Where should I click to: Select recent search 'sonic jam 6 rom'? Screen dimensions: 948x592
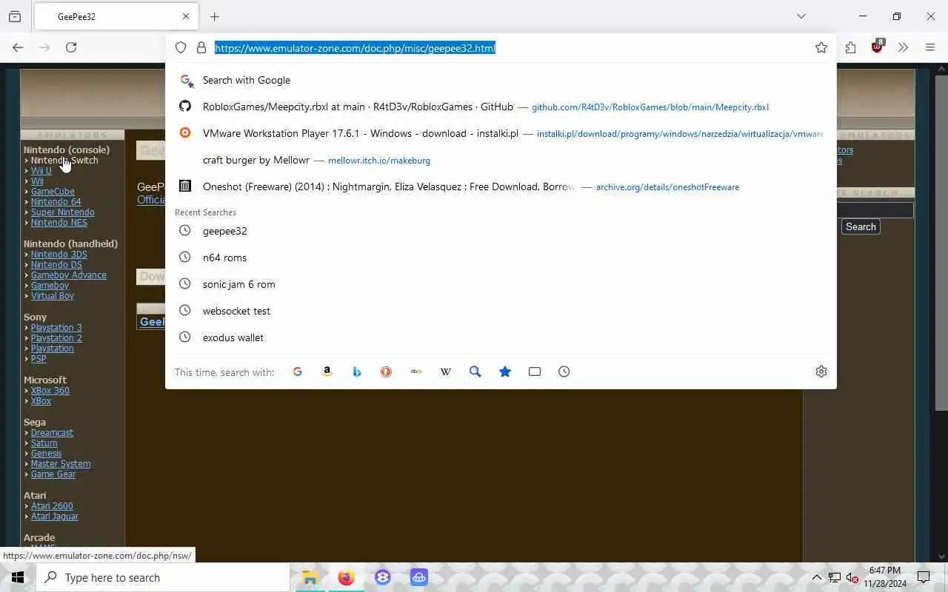pos(501,284)
